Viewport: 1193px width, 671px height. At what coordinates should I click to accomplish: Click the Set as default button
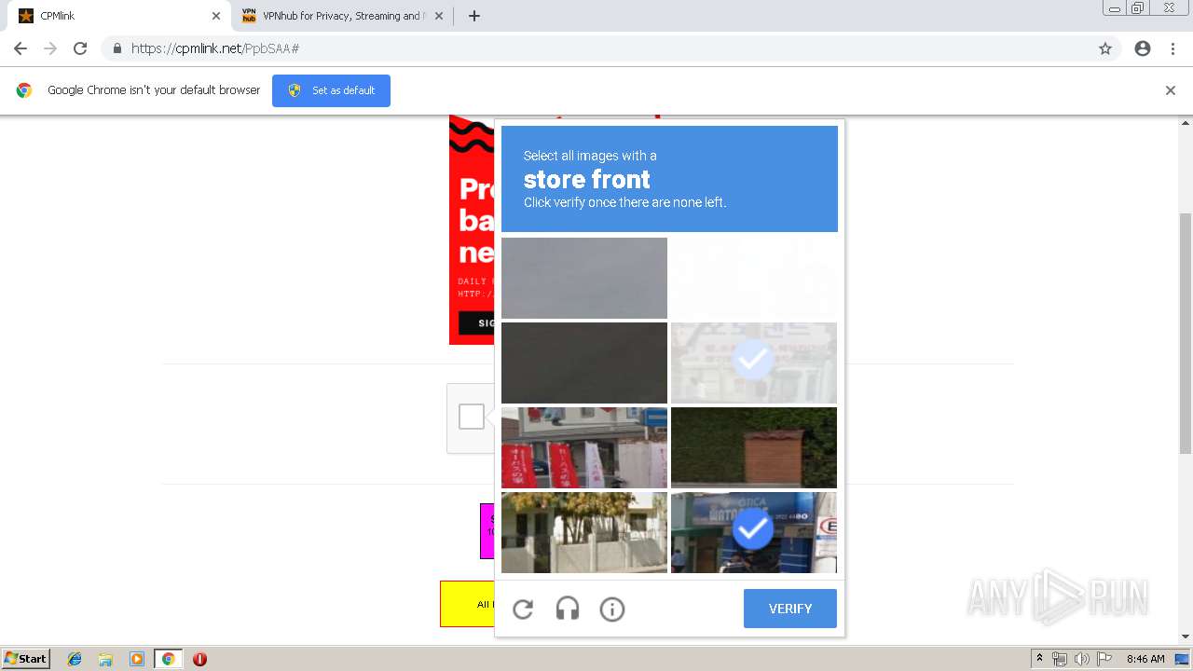[x=331, y=90]
